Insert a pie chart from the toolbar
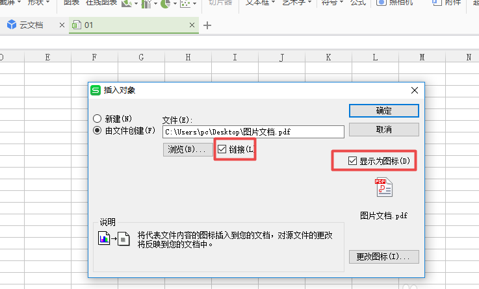This screenshot has height=289, width=479. [x=165, y=3]
